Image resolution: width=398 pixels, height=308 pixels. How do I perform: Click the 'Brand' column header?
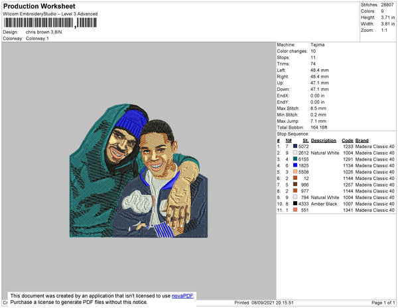pos(362,141)
